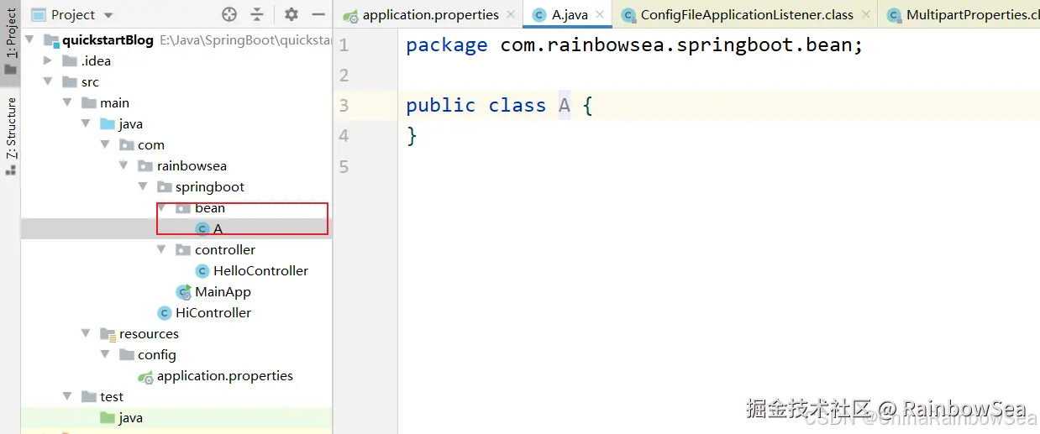Viewport: 1040px width, 434px height.
Task: Collapse the bean package
Action: (161, 207)
